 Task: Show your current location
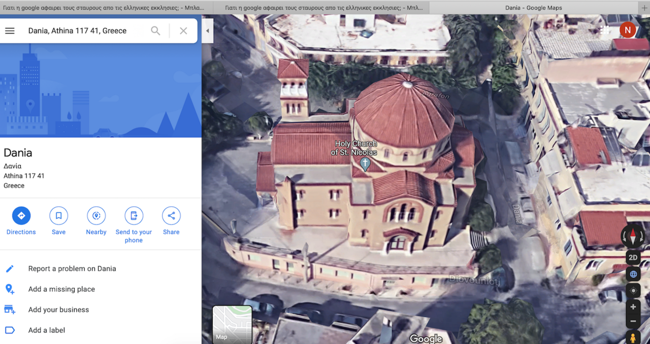[x=633, y=291]
